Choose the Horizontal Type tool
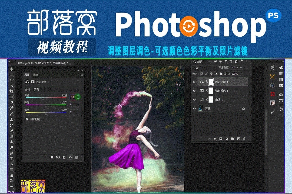Image resolution: width=292 pixels, height=194 pixels. 12,158
